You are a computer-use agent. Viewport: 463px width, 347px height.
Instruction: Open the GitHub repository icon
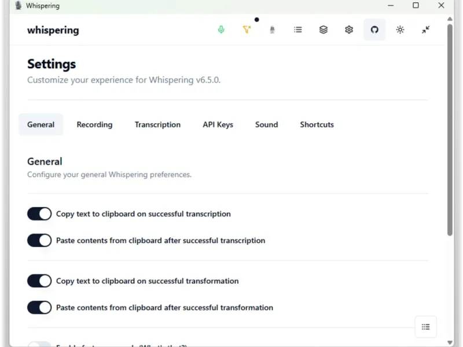click(x=374, y=29)
